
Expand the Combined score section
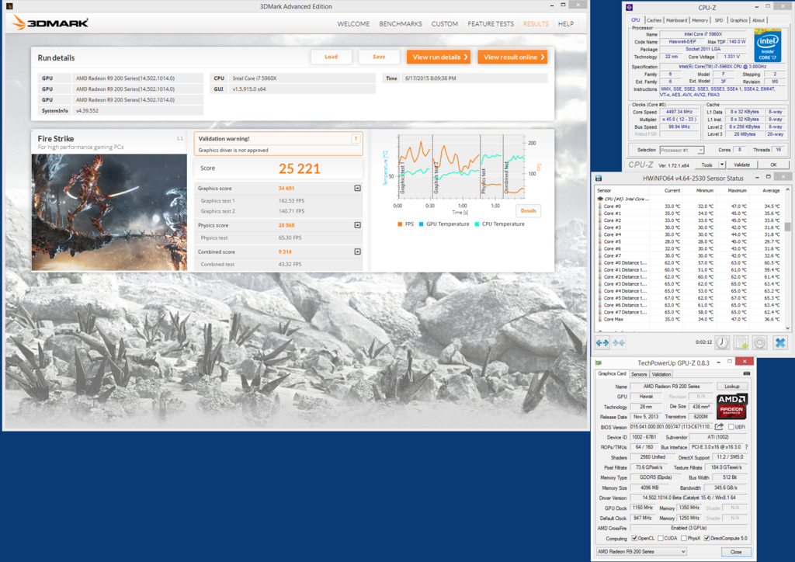coord(357,252)
